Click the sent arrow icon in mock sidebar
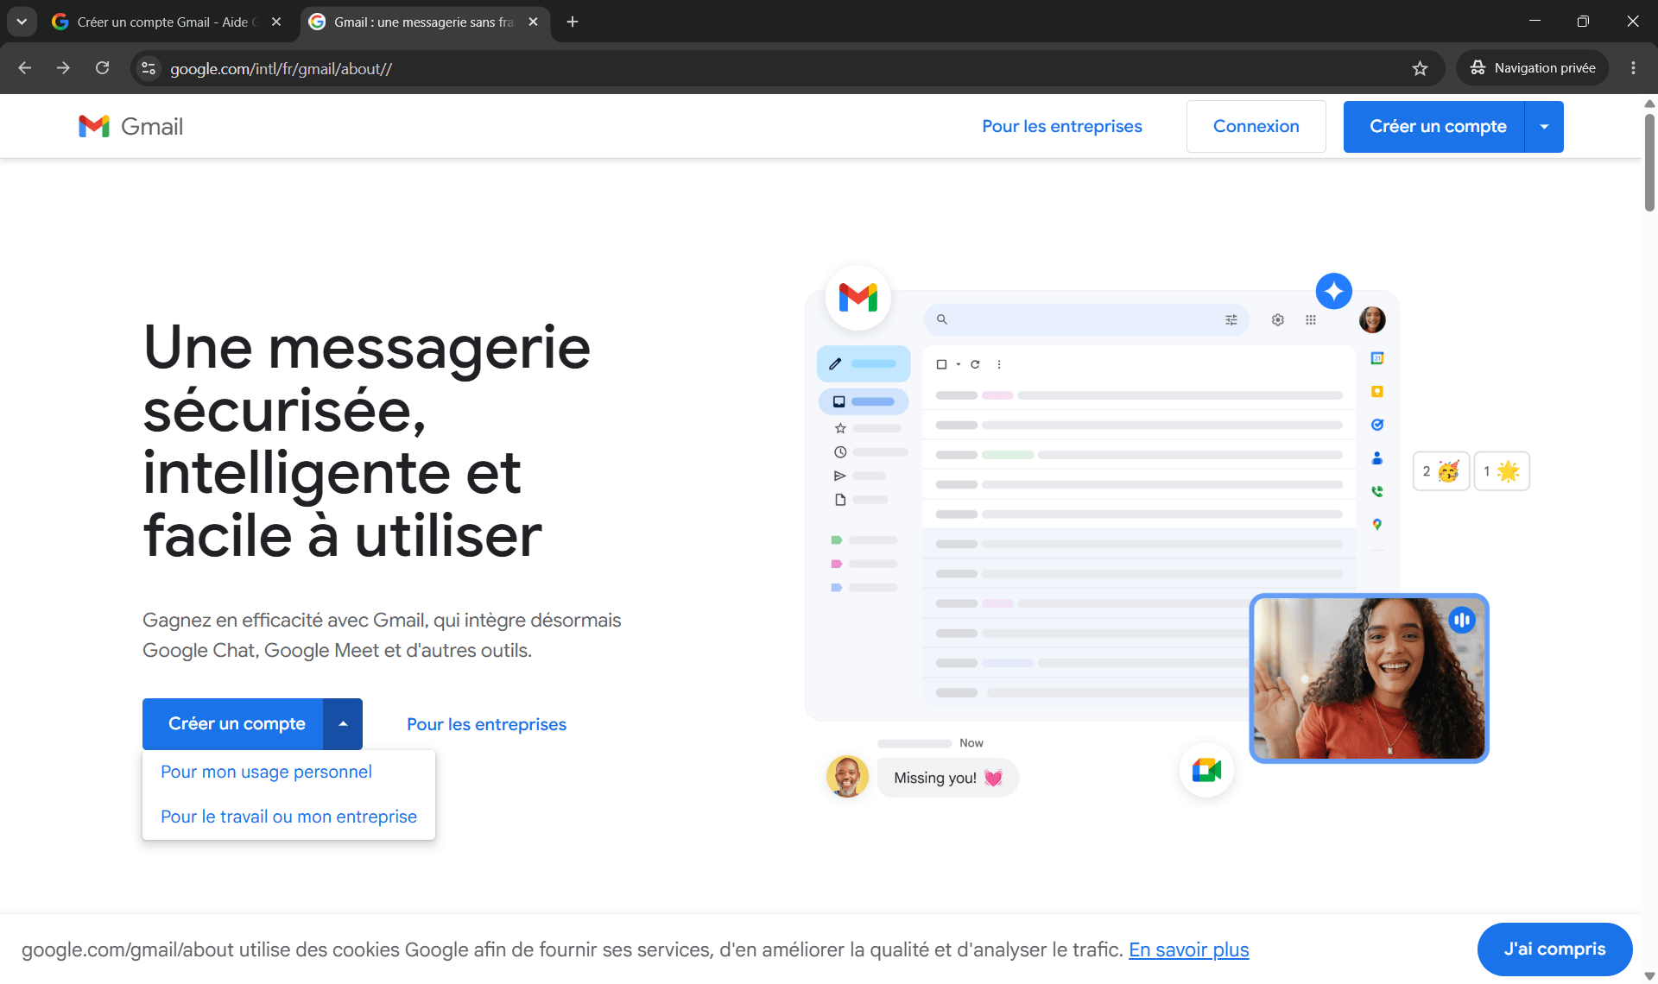 click(x=839, y=476)
